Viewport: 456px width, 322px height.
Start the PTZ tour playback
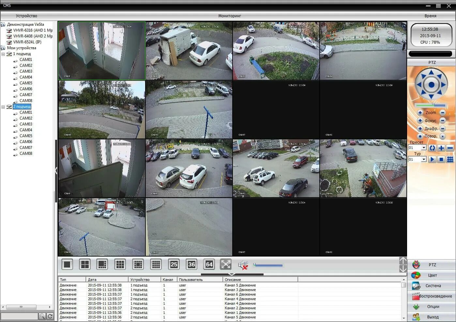432,159
